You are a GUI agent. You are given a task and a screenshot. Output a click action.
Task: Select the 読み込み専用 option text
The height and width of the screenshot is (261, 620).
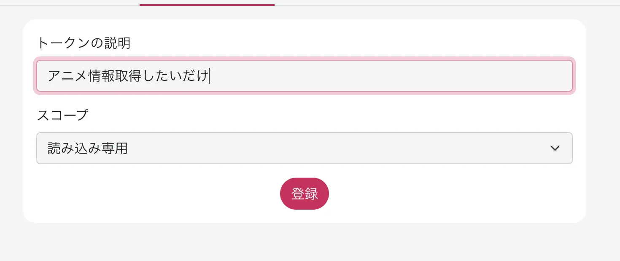88,148
